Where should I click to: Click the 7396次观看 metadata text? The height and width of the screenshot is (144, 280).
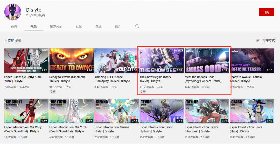tap(101, 137)
